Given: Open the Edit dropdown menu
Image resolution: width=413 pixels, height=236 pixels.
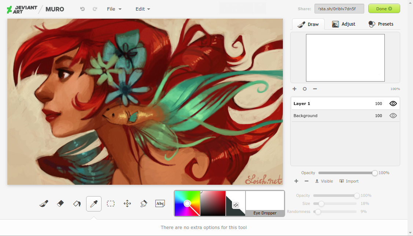Looking at the screenshot, I should (143, 9).
